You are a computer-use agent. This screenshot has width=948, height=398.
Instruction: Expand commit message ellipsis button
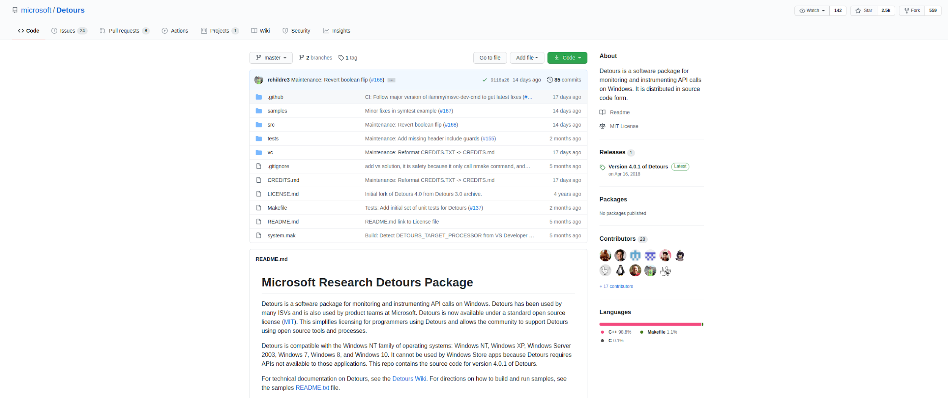pos(391,80)
